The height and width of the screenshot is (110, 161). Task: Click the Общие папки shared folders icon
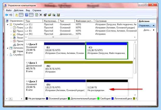[x=14, y=34]
